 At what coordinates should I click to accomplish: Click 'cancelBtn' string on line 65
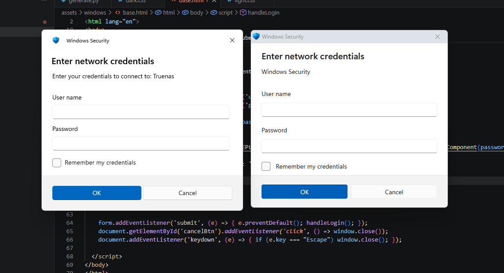click(x=199, y=231)
